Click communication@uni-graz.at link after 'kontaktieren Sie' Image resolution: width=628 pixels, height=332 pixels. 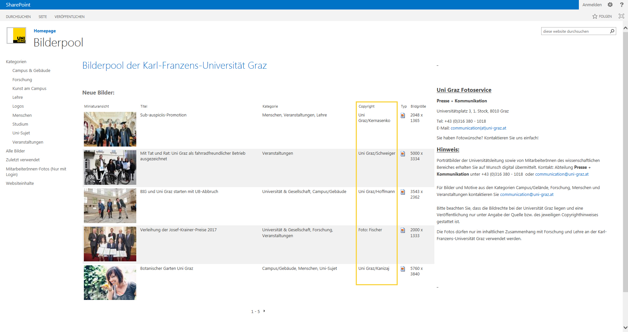coord(526,195)
